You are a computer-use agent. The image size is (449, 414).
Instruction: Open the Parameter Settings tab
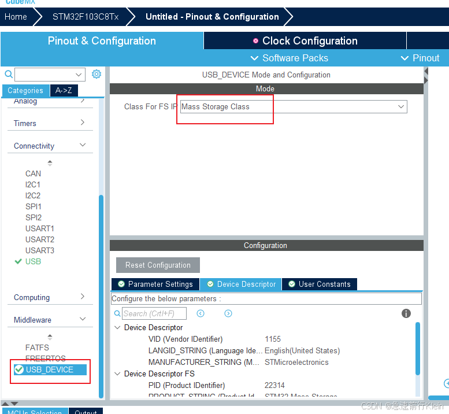155,284
